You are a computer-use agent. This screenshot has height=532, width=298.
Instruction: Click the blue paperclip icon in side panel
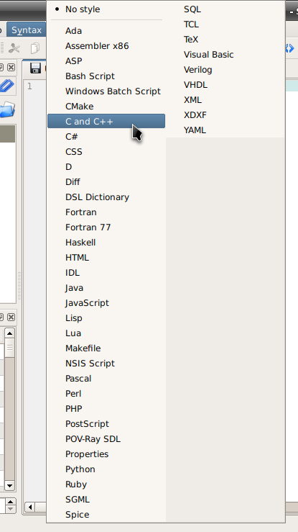[x=6, y=86]
